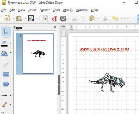Open the New document dropdown arrow
This screenshot has width=139, height=114.
(13, 18)
